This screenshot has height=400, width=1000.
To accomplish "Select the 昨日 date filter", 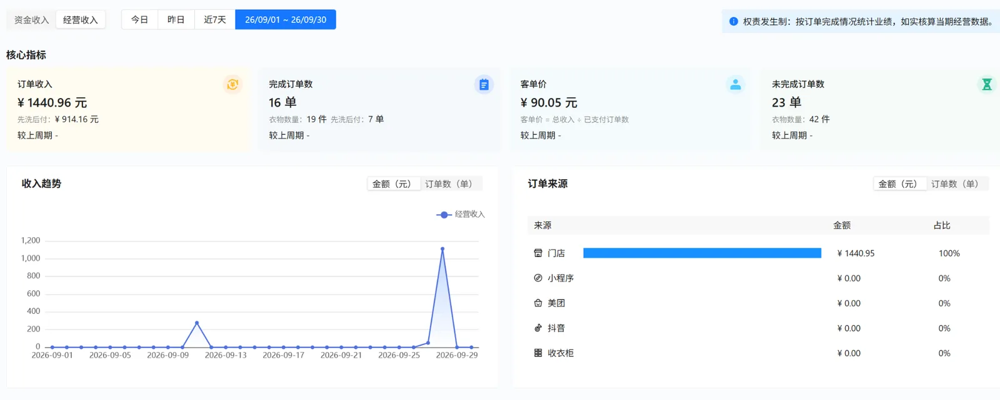I will (176, 20).
